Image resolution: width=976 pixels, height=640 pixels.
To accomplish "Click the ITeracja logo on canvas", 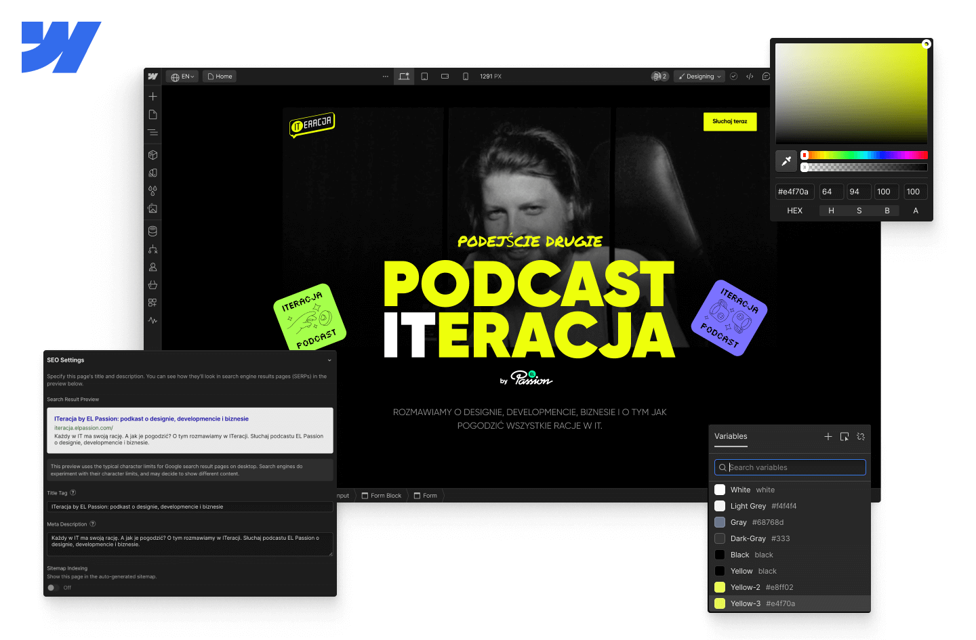I will (312, 125).
